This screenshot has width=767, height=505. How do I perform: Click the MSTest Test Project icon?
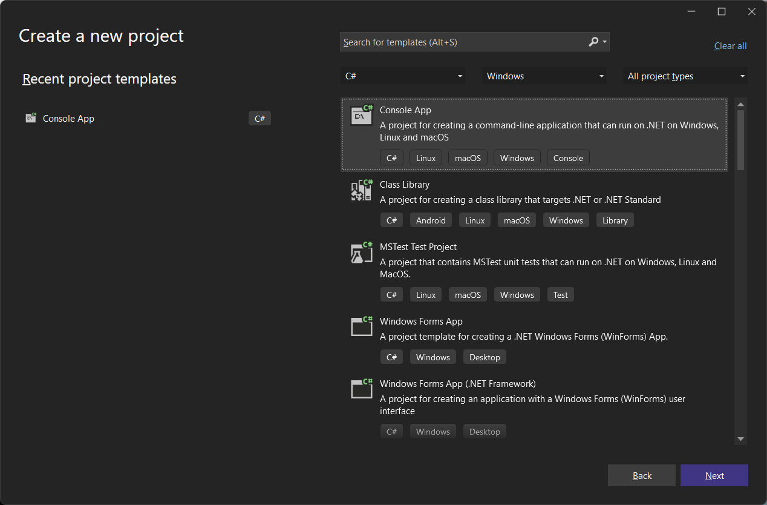362,252
